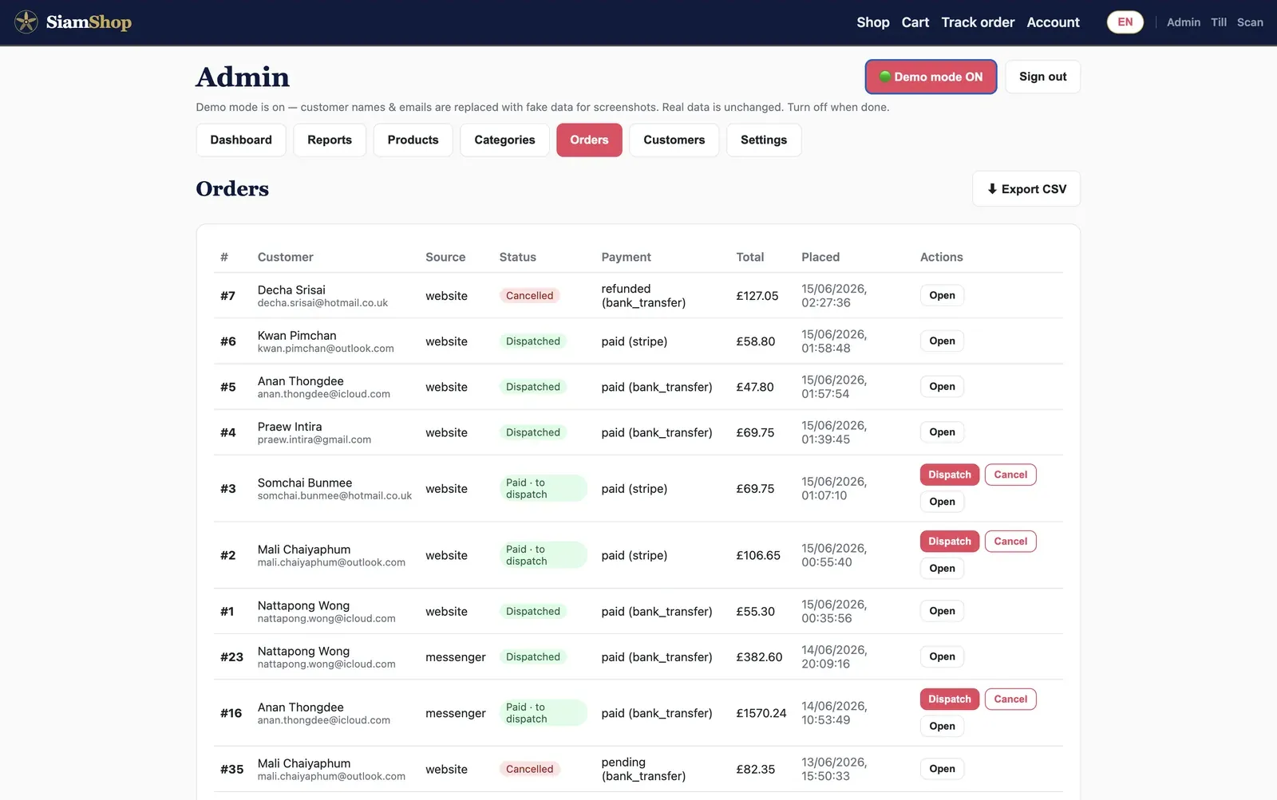Open order #4 by Praew Intira
Screen dimensions: 1277x800
(942, 432)
